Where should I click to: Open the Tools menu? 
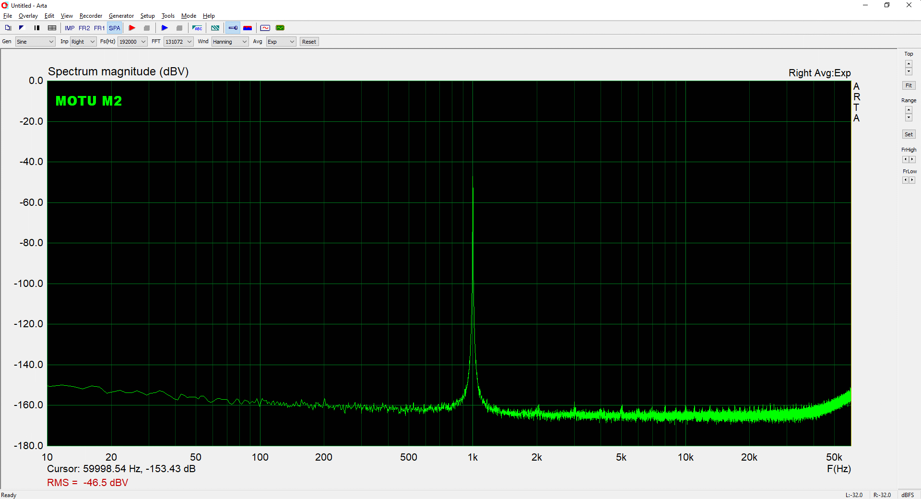[168, 16]
